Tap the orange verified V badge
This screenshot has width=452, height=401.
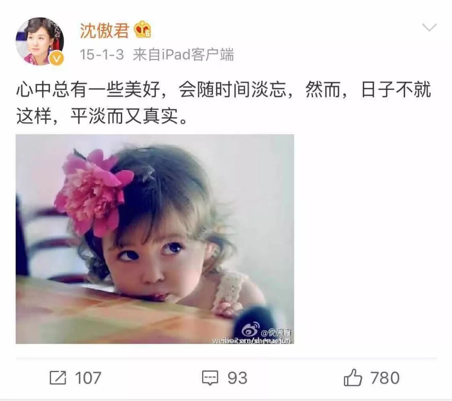(x=56, y=59)
